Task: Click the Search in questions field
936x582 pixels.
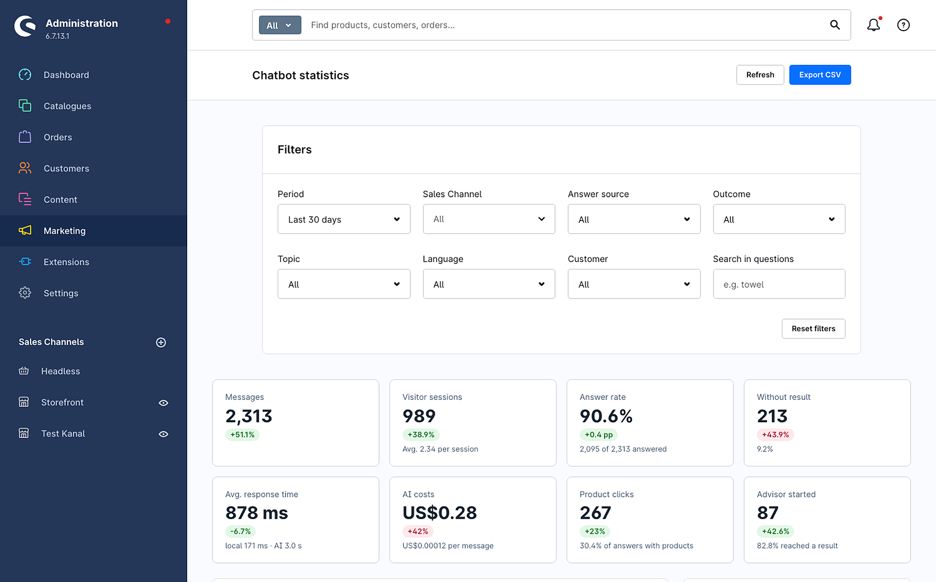Action: click(779, 284)
